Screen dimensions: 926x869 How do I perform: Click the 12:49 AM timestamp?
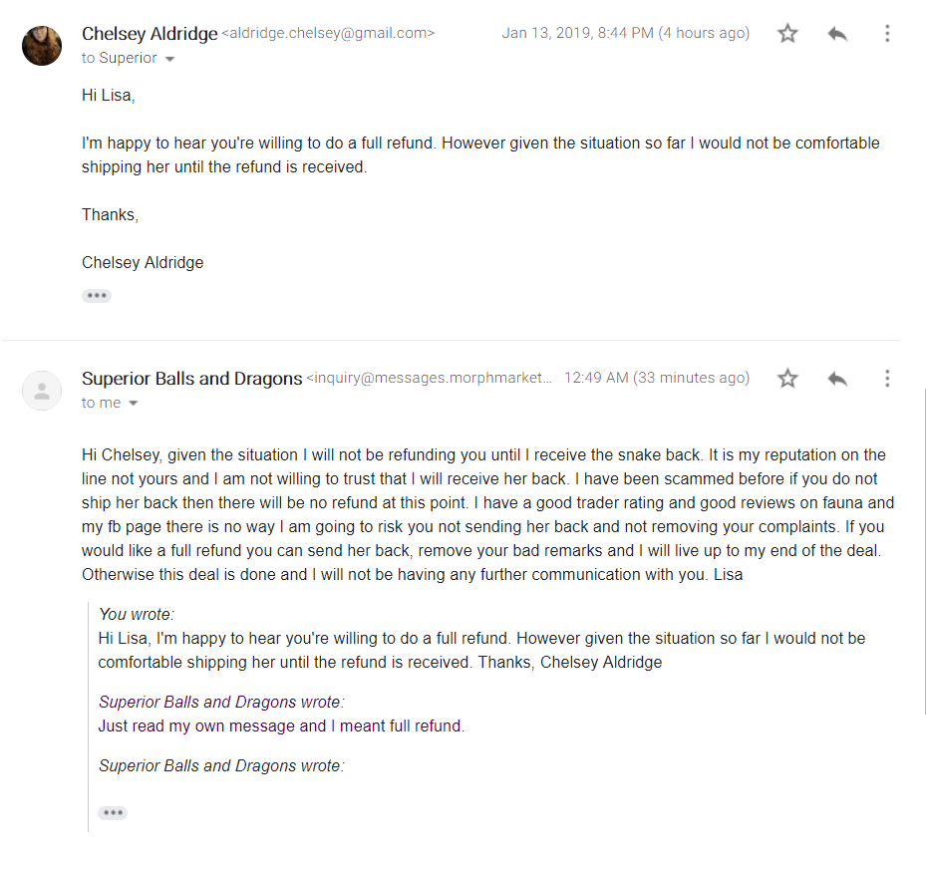(657, 378)
